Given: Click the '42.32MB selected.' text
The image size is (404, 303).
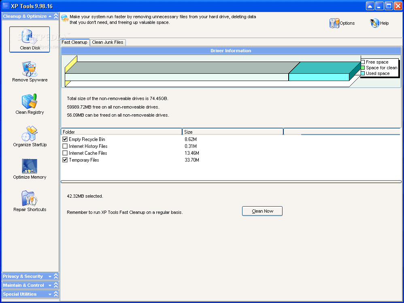Looking at the screenshot, I should pos(85,196).
